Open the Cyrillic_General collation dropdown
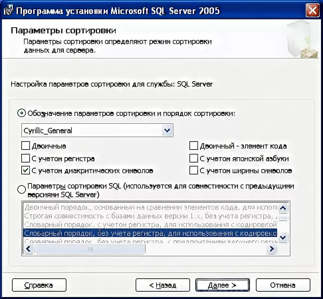Screen dimensions: 323x299 tap(167, 131)
